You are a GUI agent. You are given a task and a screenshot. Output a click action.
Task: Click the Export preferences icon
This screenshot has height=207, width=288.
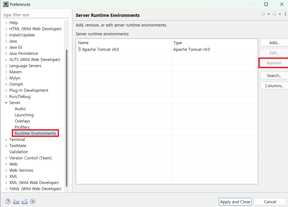pos(25,202)
